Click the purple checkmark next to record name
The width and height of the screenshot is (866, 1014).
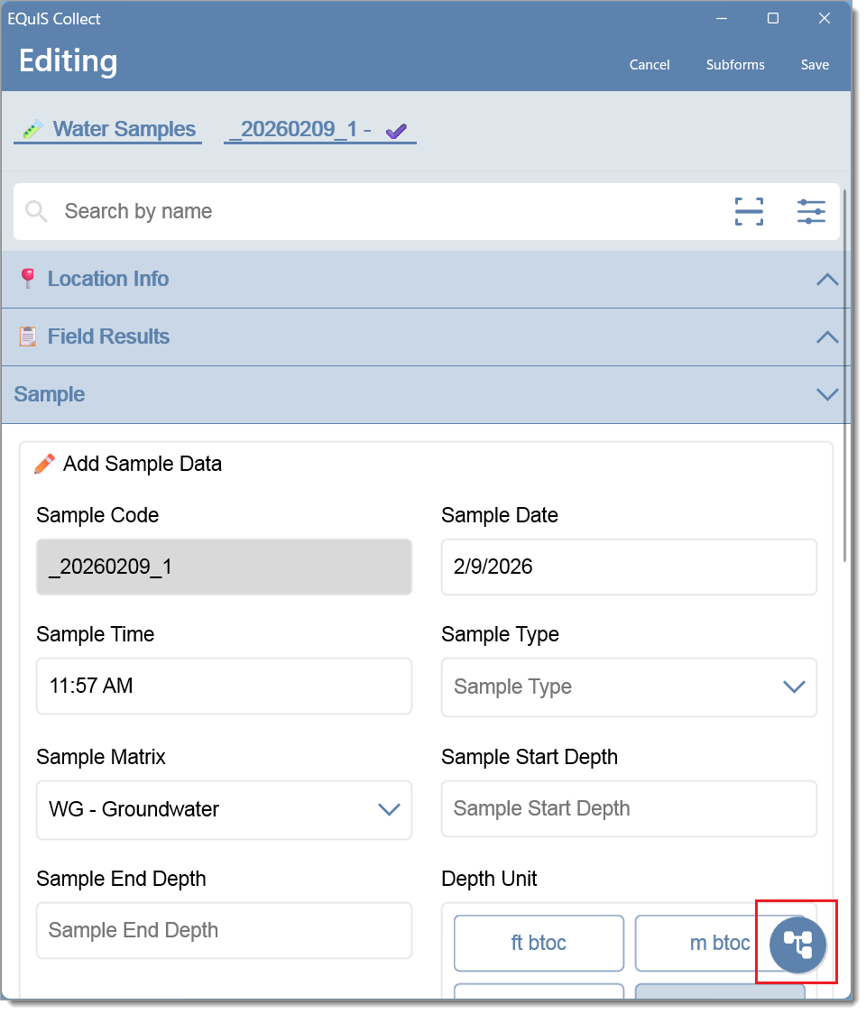tap(396, 131)
